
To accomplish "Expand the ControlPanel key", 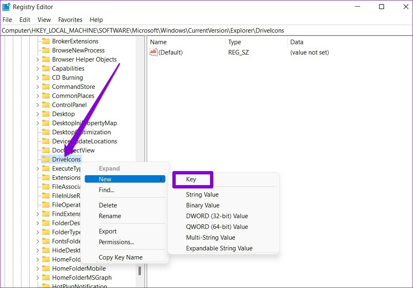I will click(37, 105).
